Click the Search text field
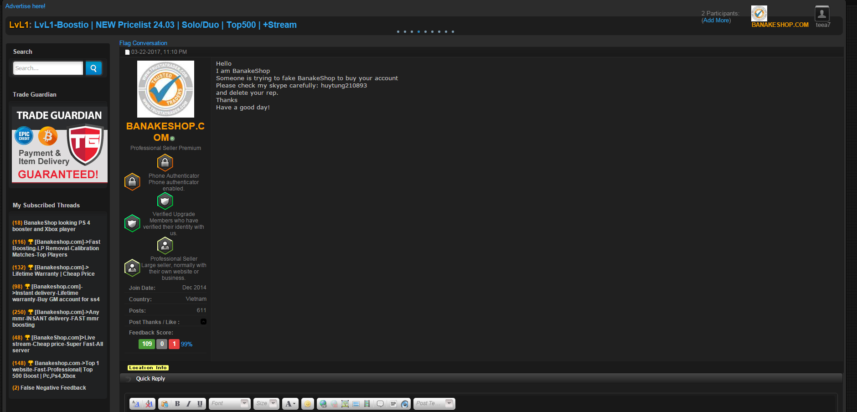Image resolution: width=857 pixels, height=412 pixels. [48, 68]
